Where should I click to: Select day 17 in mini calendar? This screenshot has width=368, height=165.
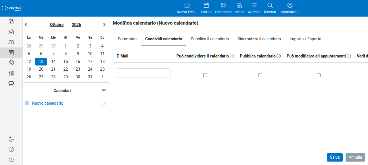click(90, 61)
